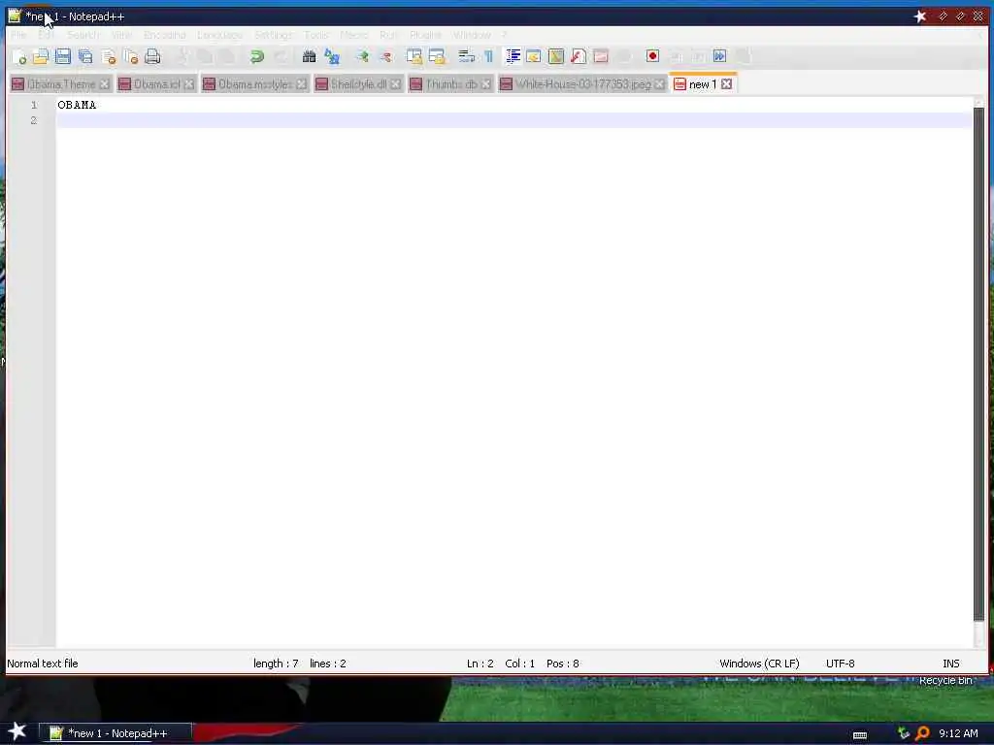Toggle synchronized horizontal scrolling
The width and height of the screenshot is (994, 745).
[x=437, y=57]
